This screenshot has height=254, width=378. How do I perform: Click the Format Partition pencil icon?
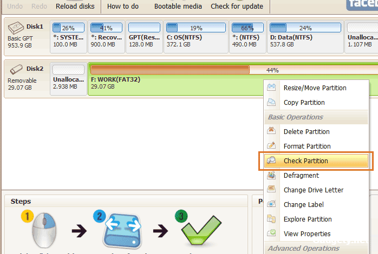point(272,146)
